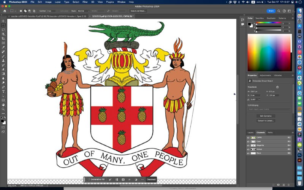Click the Deselect button

tap(151, 179)
